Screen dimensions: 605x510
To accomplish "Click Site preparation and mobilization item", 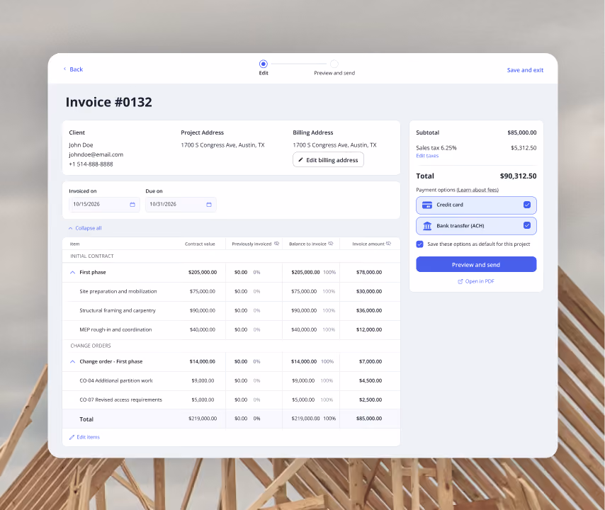I will (x=118, y=292).
